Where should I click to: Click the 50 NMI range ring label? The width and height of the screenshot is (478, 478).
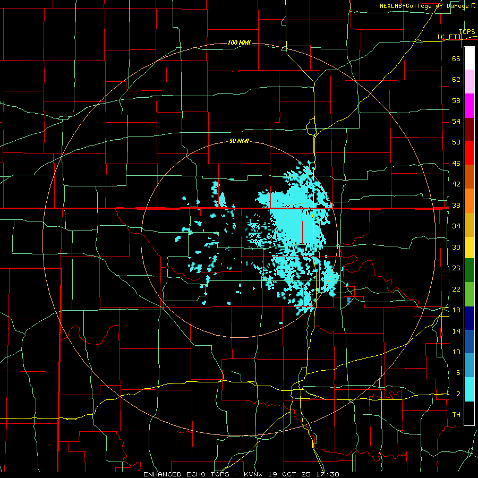pyautogui.click(x=239, y=141)
